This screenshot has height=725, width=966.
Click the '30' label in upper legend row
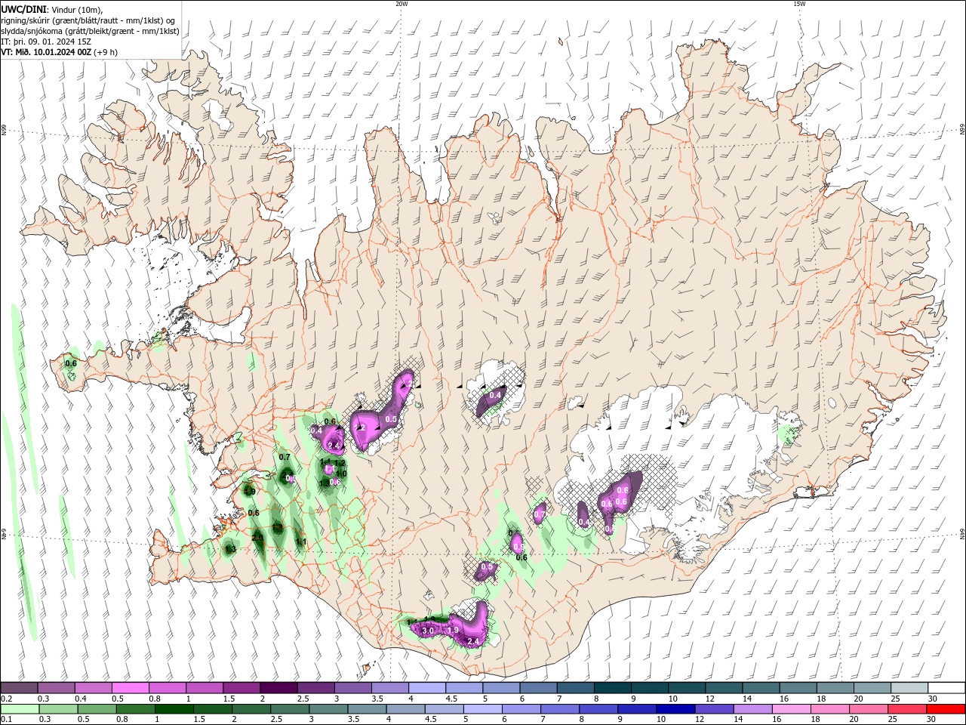click(x=932, y=699)
